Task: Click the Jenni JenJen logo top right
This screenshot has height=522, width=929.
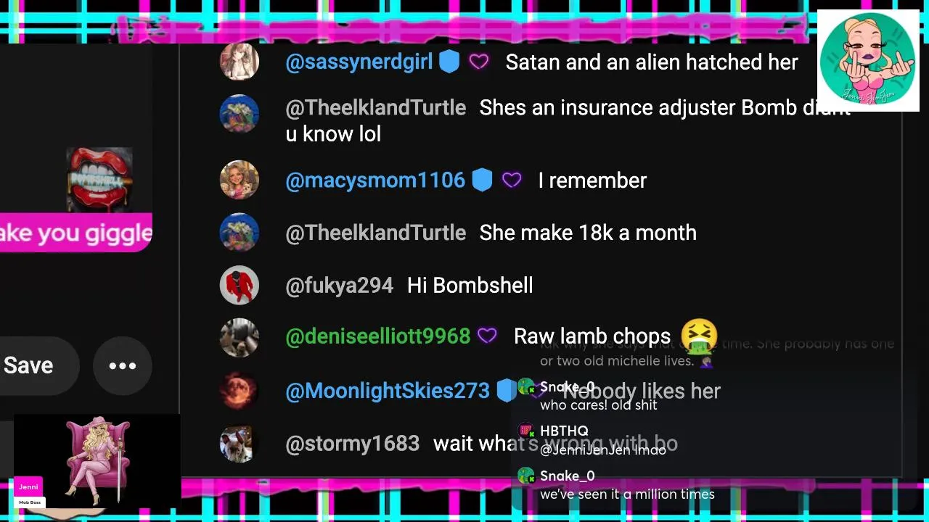Action: point(868,60)
